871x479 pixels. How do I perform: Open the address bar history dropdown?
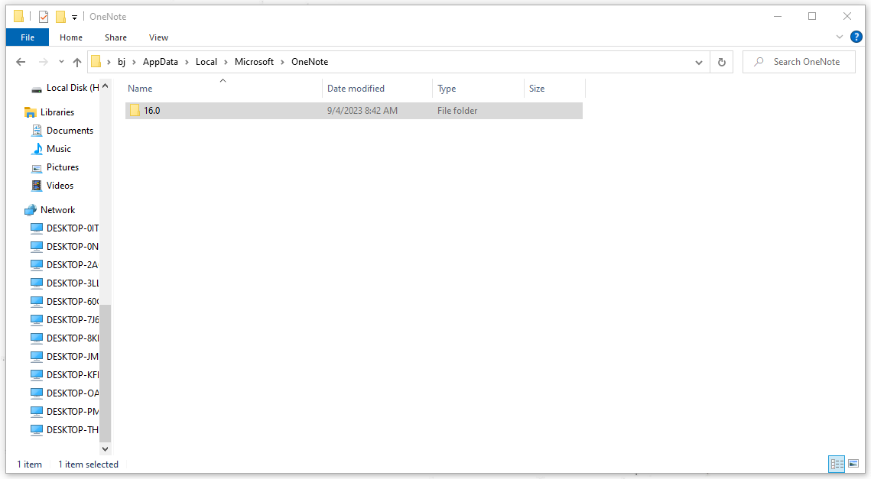coord(699,62)
